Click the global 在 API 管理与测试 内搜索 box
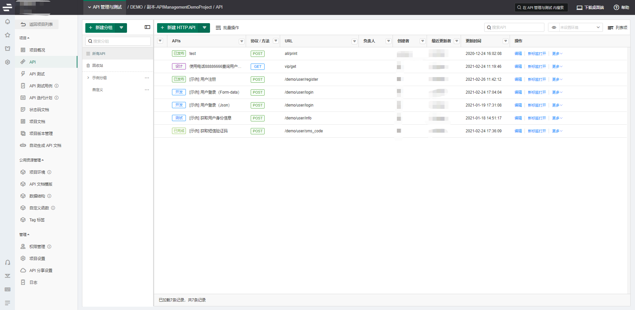635x310 pixels. [x=541, y=7]
